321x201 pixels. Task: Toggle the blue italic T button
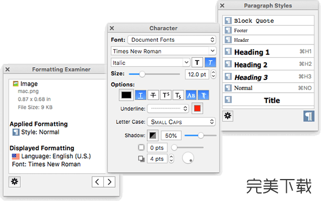click(210, 63)
